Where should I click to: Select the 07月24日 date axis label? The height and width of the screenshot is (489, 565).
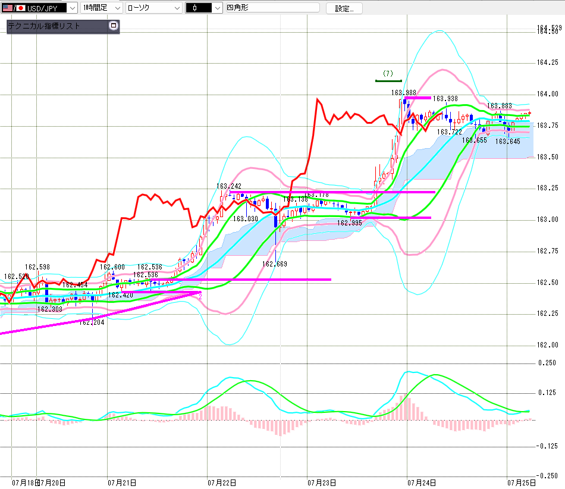click(x=422, y=482)
